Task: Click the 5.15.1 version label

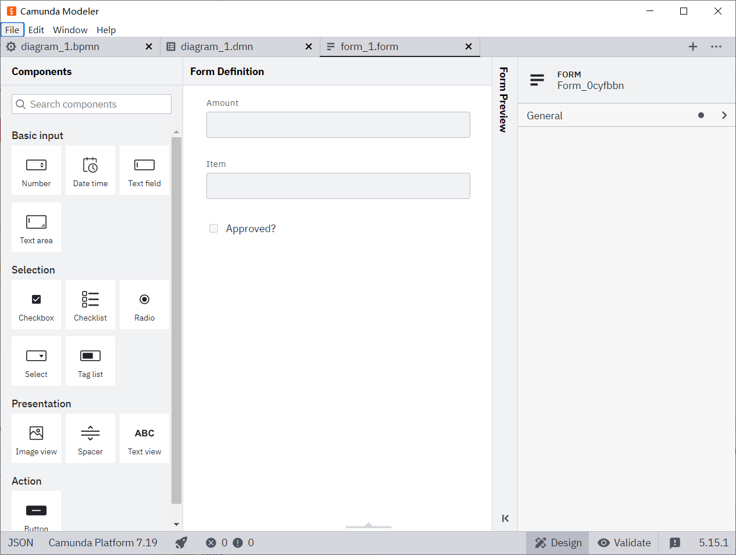Action: (x=713, y=543)
